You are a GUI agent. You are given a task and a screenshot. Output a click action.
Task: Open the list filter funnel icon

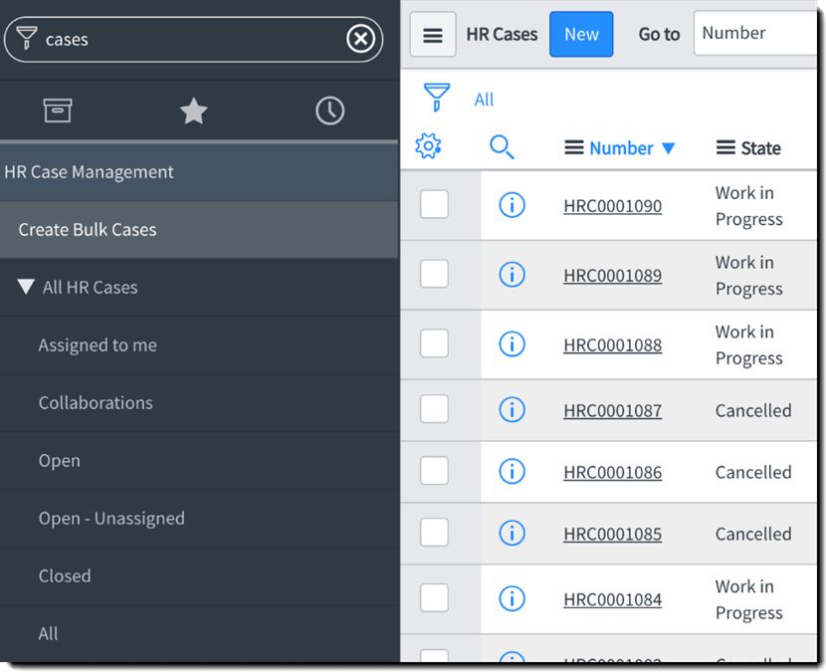pos(436,98)
